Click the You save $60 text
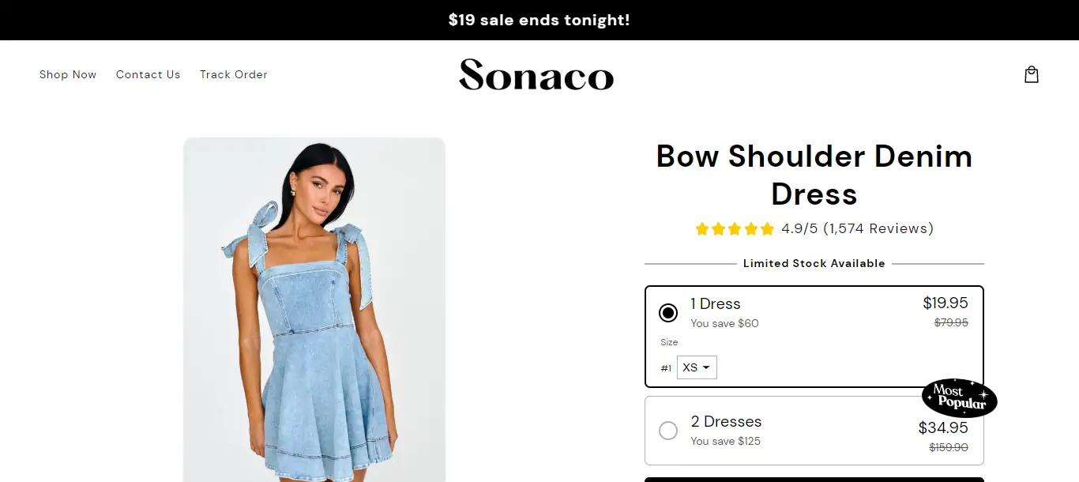Screen dimensions: 1079x482 (724, 323)
